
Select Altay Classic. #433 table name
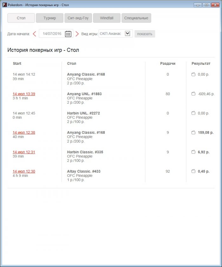coord(84,171)
